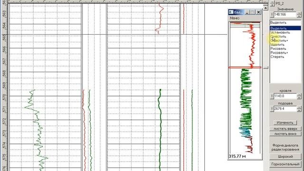
Task: Click the down spinner next to PS_2
Action: pos(272,5)
